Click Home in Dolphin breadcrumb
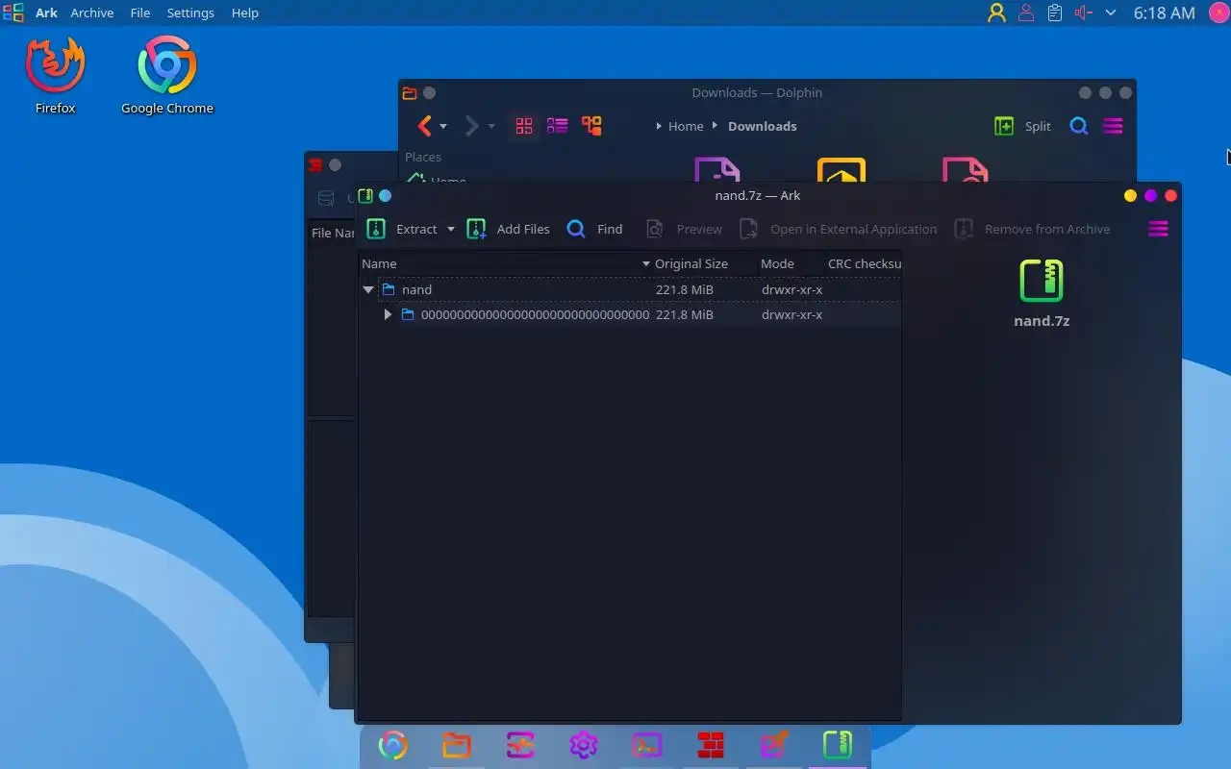Image resolution: width=1231 pixels, height=769 pixels. click(x=686, y=126)
